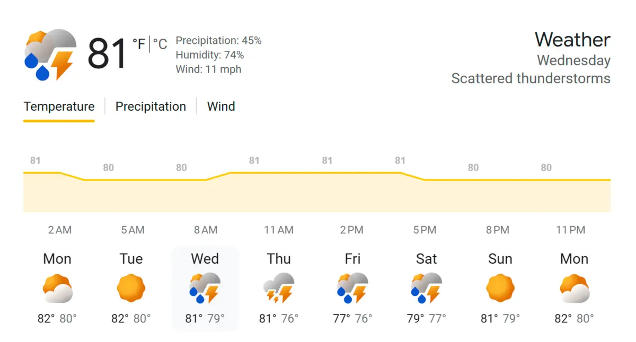636x342 pixels.
Task: Click the final Monday cloudy icon
Action: (574, 287)
